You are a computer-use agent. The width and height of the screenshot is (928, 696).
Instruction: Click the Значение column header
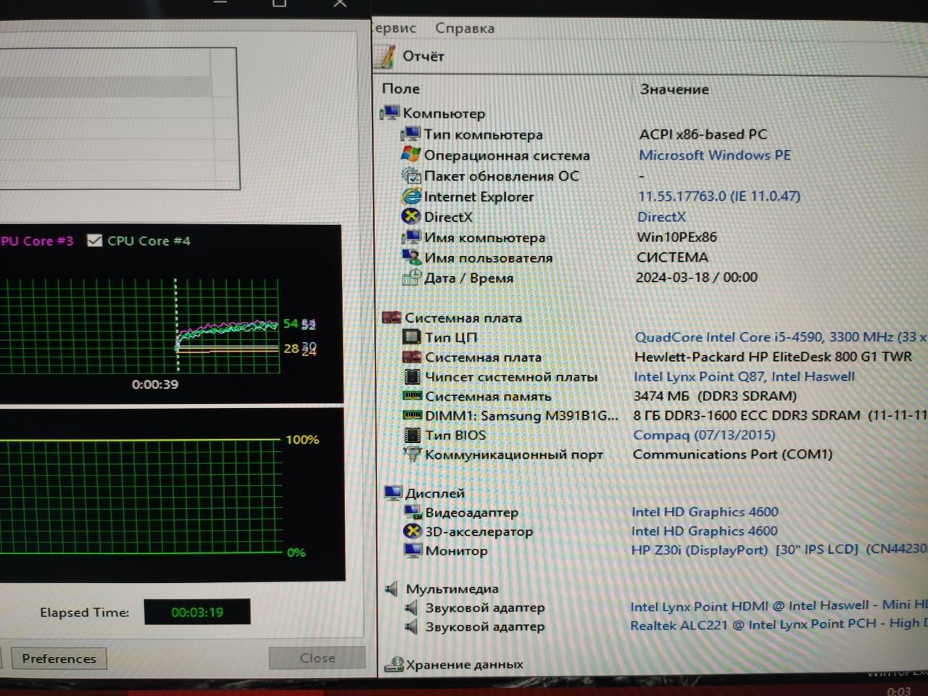[674, 89]
